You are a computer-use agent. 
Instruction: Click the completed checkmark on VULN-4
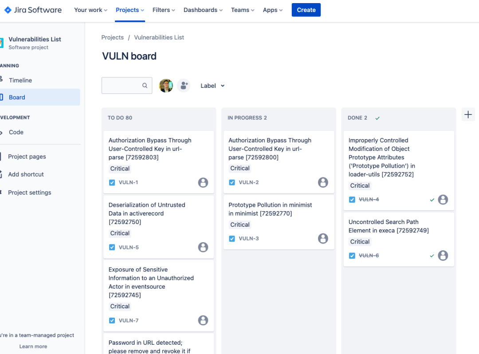432,200
